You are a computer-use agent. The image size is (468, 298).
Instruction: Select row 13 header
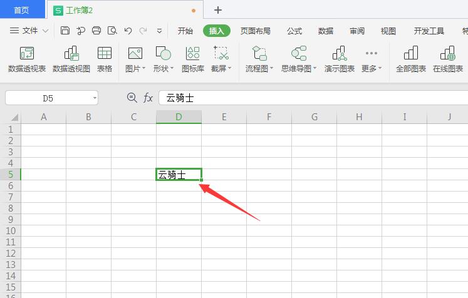11,265
